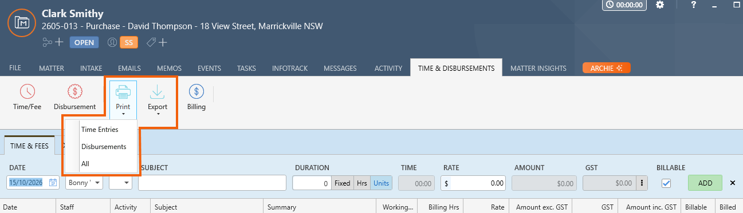Toggle the Billable checkbox
743x213 pixels.
tap(666, 183)
